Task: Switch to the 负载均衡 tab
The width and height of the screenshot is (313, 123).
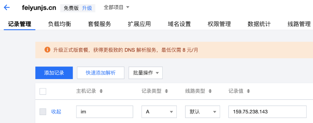Action: [59, 24]
